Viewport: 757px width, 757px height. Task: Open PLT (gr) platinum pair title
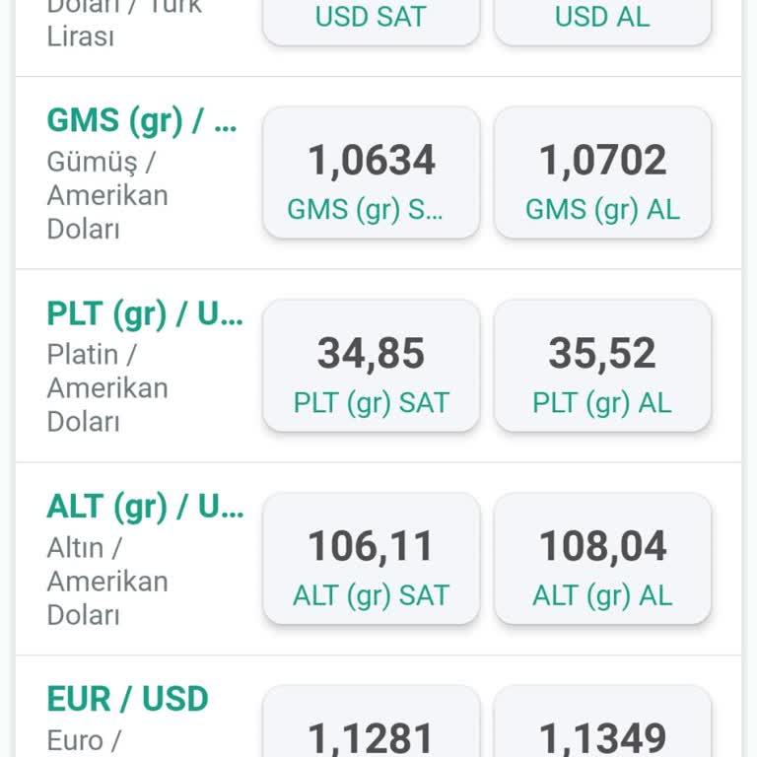tap(144, 313)
